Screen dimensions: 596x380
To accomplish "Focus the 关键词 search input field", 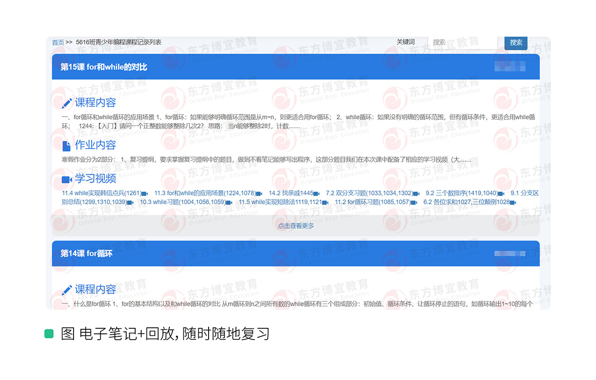I will pyautogui.click(x=462, y=42).
